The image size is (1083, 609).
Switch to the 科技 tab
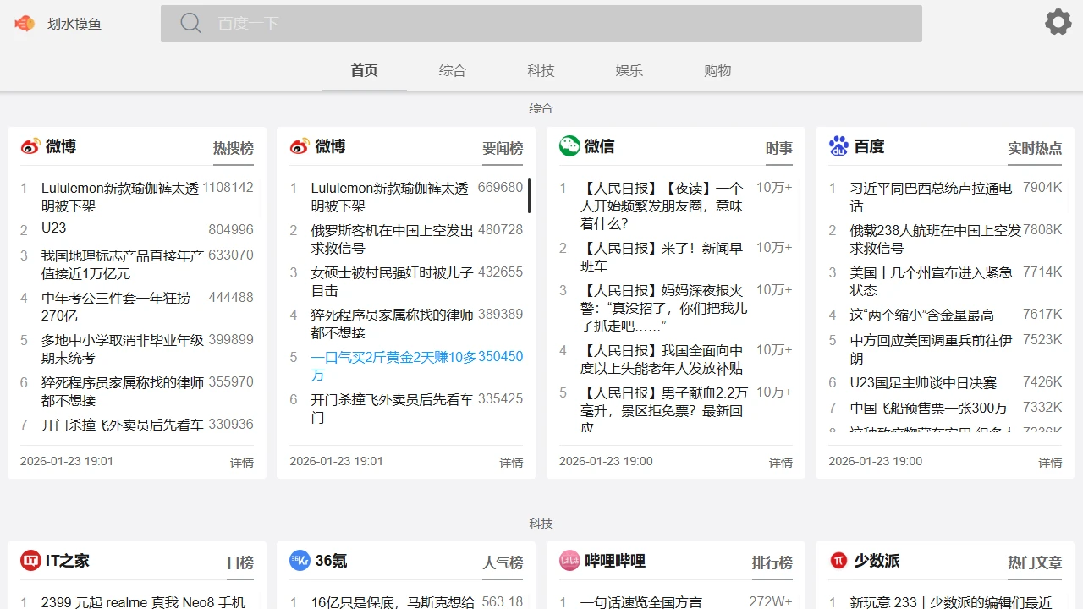(541, 70)
